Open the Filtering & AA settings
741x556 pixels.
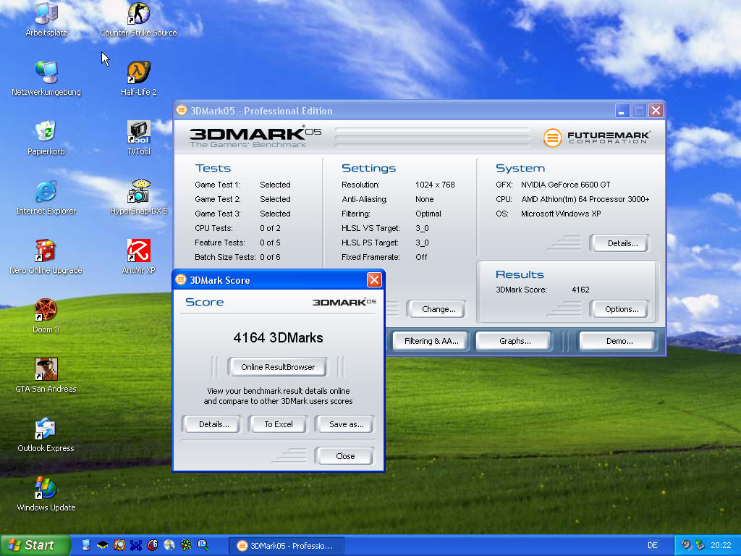click(x=431, y=341)
